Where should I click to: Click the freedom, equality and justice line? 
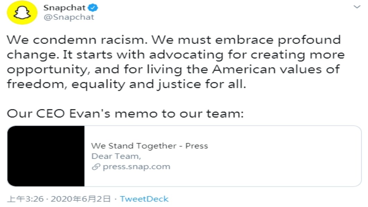(x=126, y=84)
